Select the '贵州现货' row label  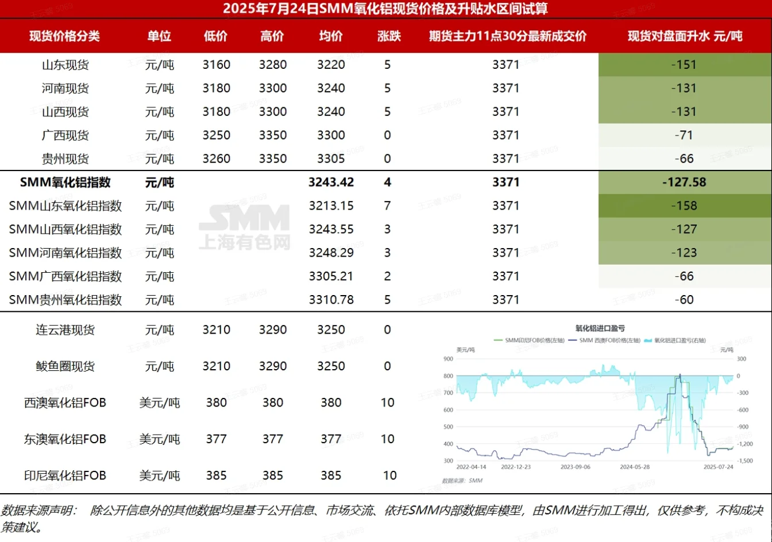click(x=65, y=159)
